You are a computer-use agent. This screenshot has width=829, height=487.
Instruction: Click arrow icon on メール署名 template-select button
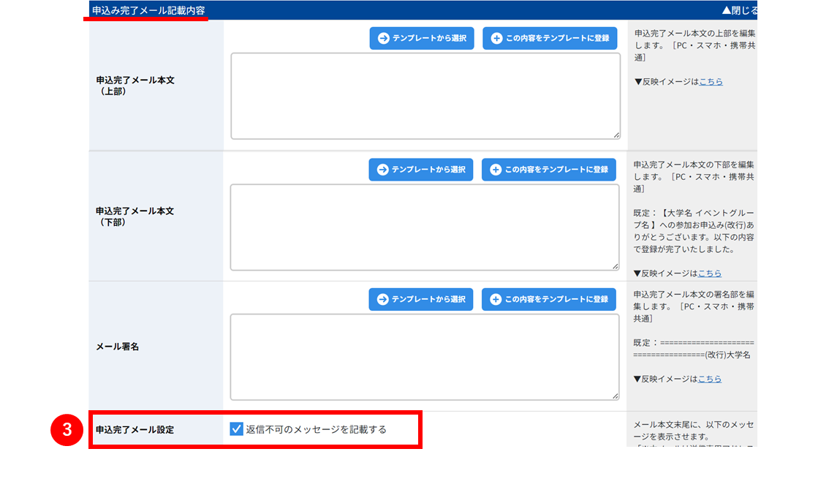383,299
